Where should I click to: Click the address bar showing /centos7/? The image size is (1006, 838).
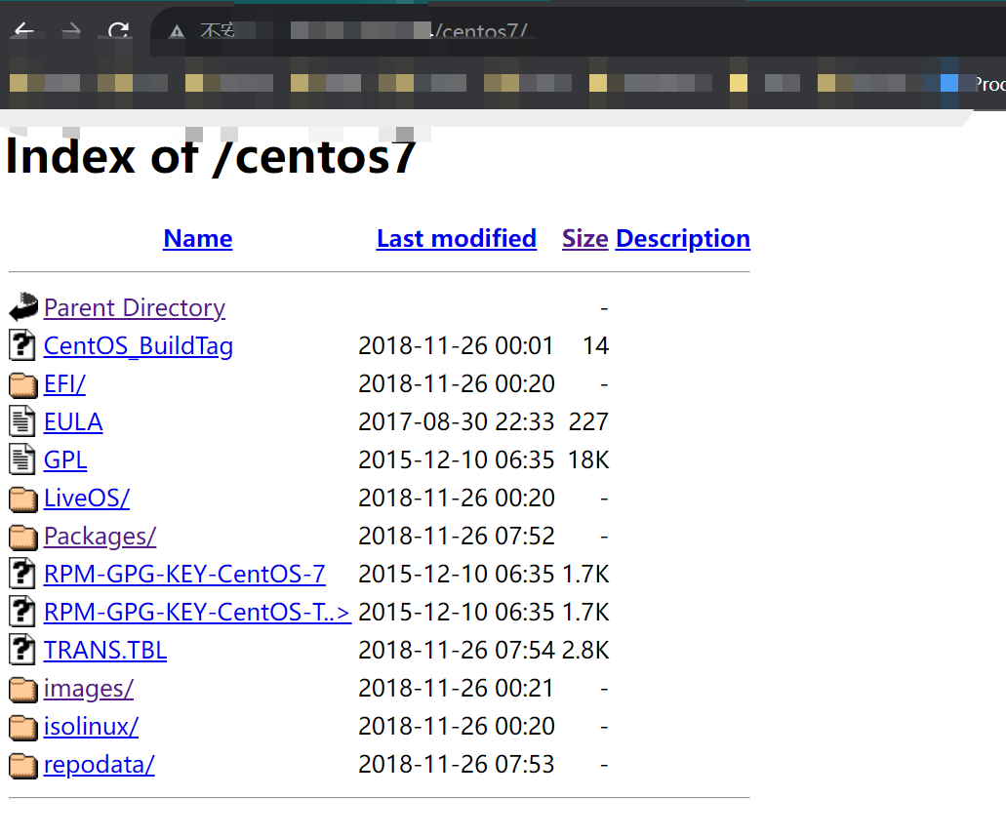[x=578, y=31]
